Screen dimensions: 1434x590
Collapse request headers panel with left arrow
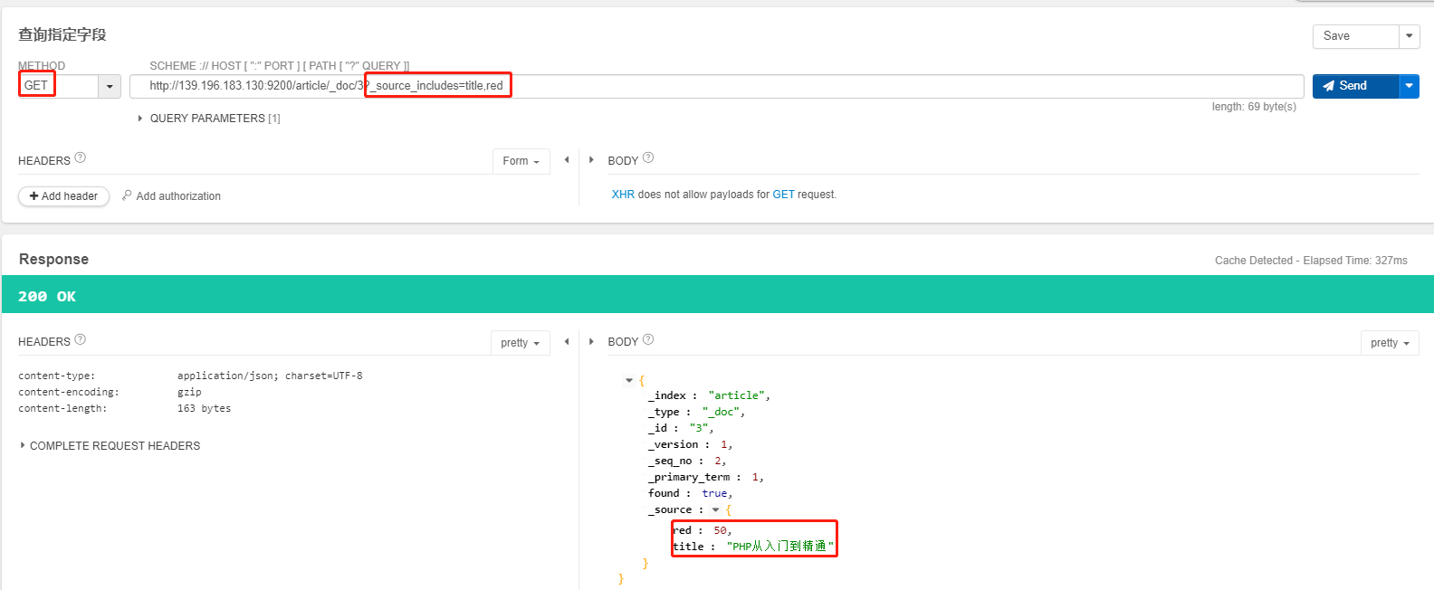pos(567,160)
